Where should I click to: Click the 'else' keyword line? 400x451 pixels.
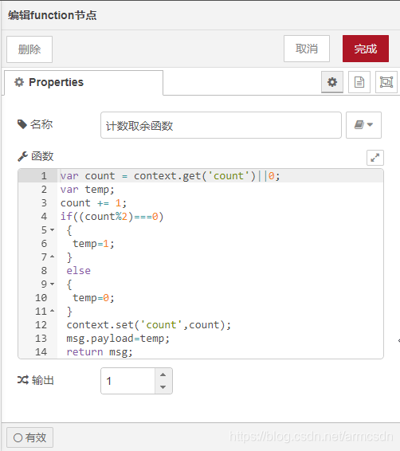(79, 271)
